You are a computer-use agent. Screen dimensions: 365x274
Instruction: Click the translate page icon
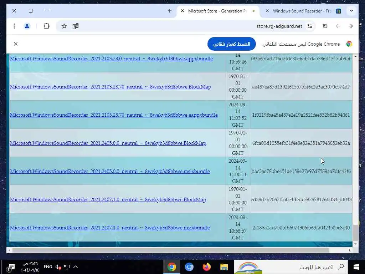[76, 26]
